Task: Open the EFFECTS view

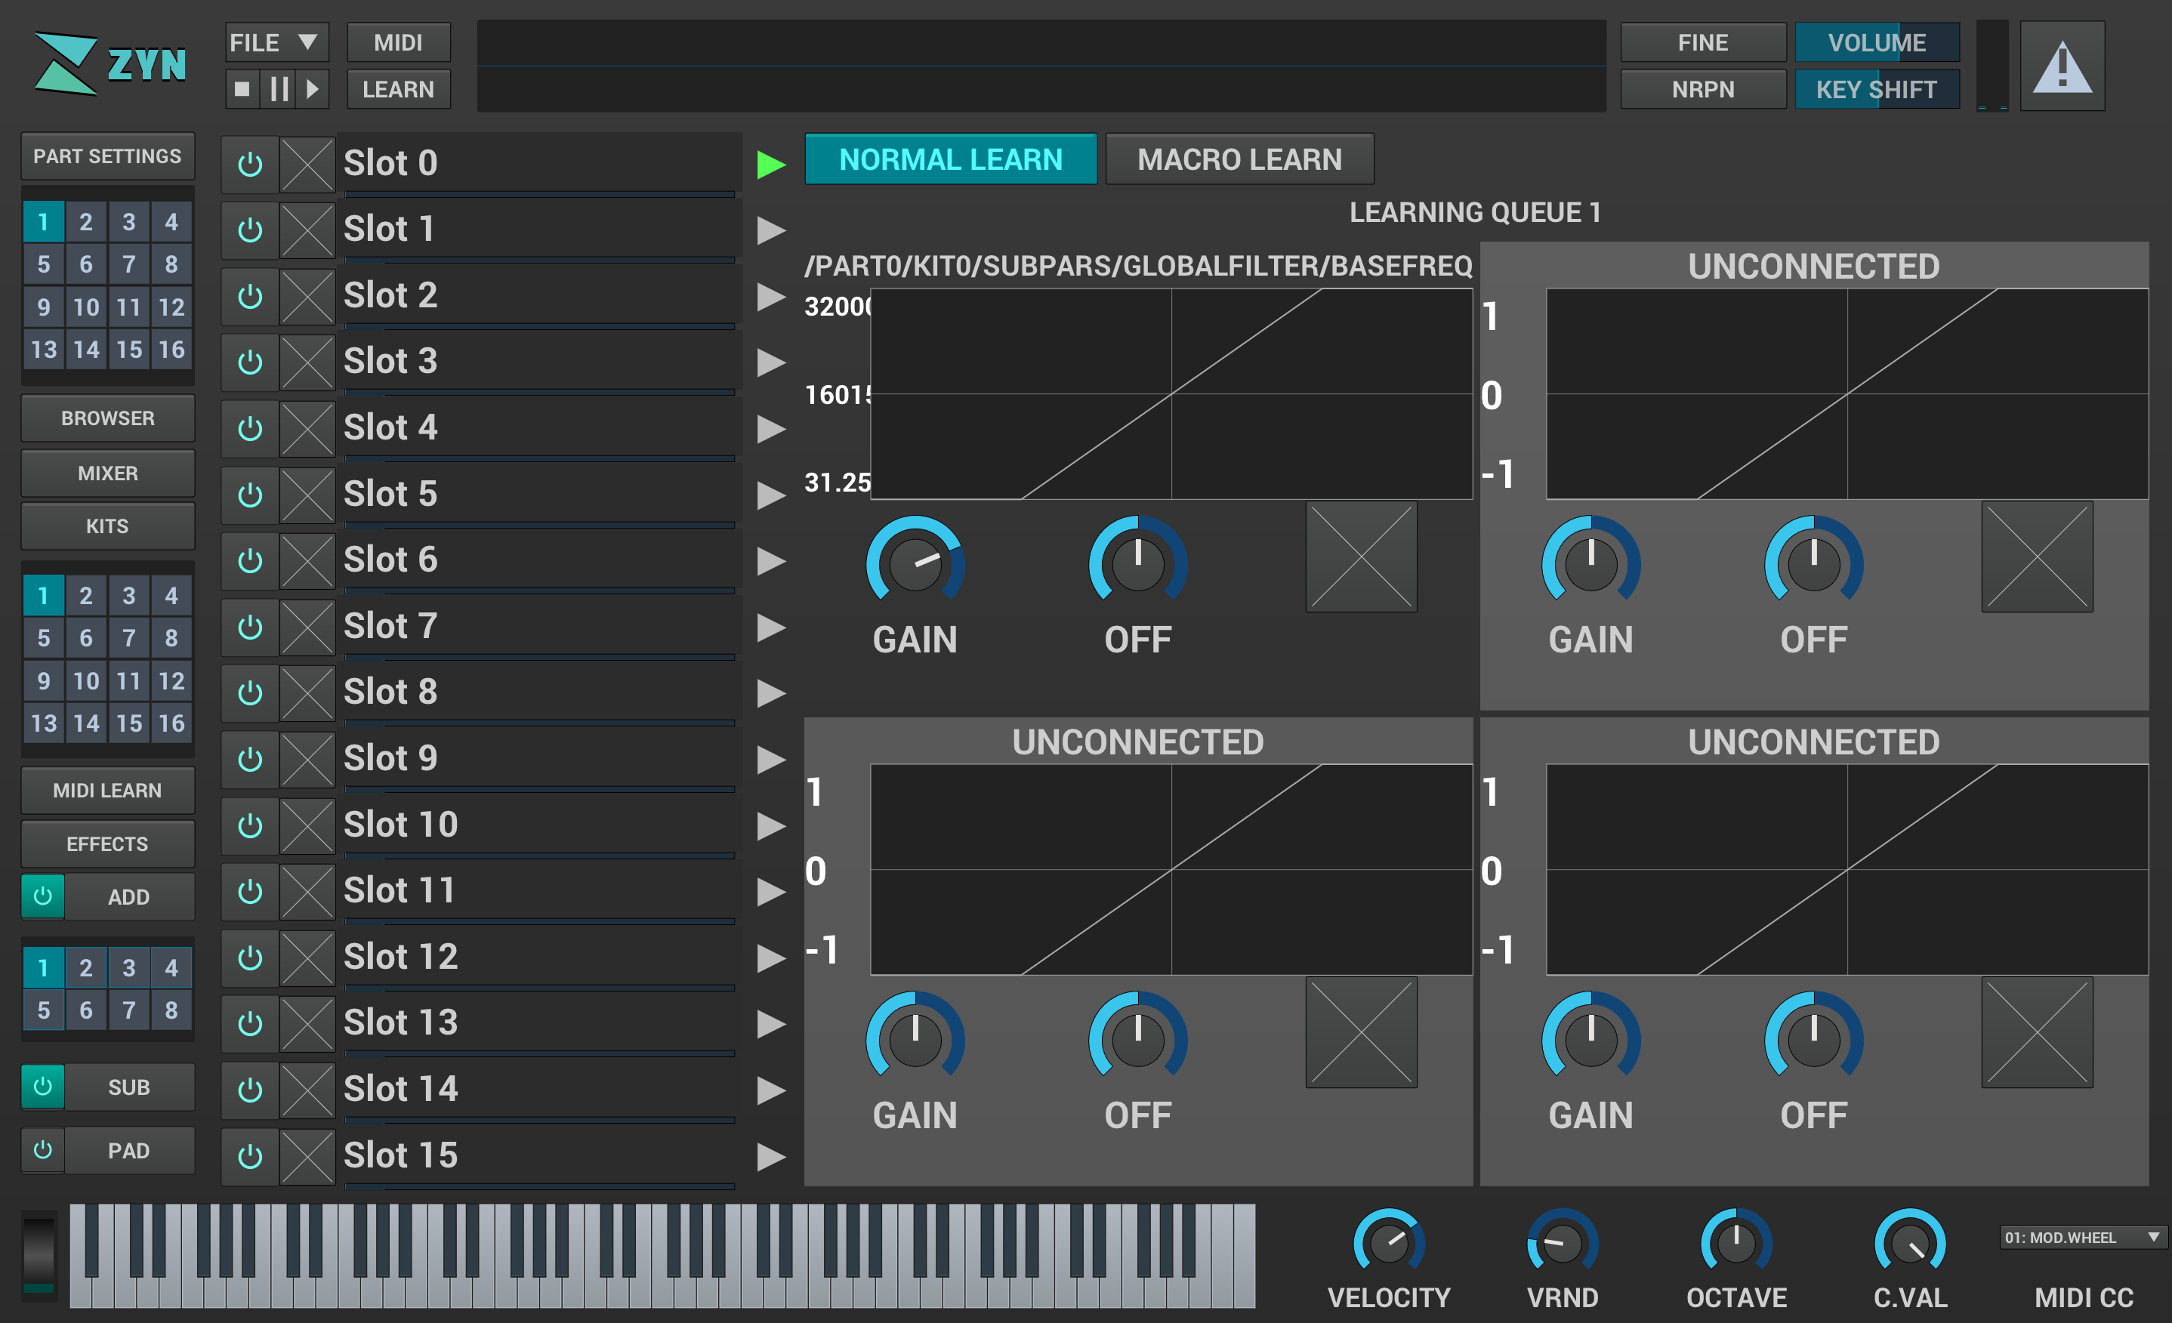Action: (x=107, y=843)
